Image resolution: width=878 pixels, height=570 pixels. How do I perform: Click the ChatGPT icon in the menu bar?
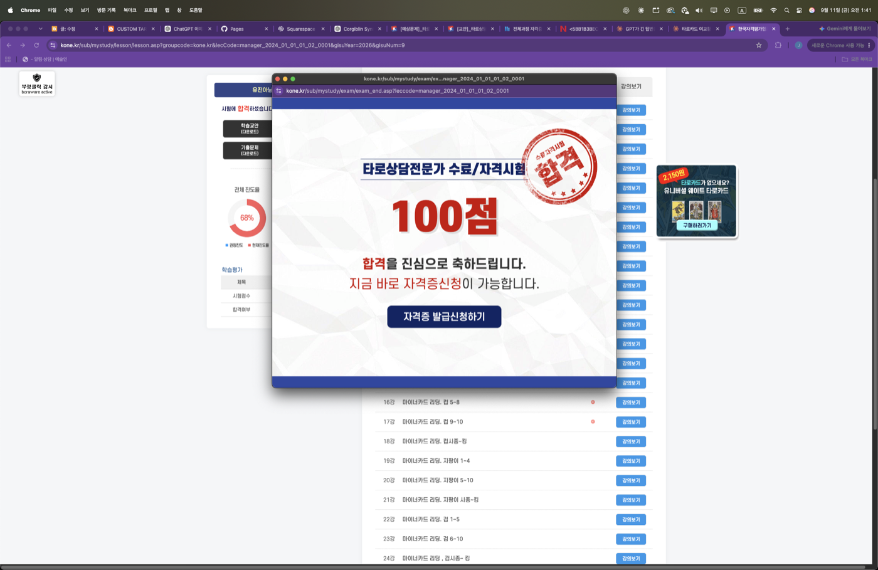(x=626, y=10)
